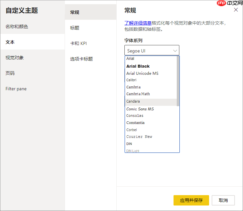Image resolution: width=243 pixels, height=211 pixels.
Task: Choose Arial Black from the font list
Action: [151, 66]
